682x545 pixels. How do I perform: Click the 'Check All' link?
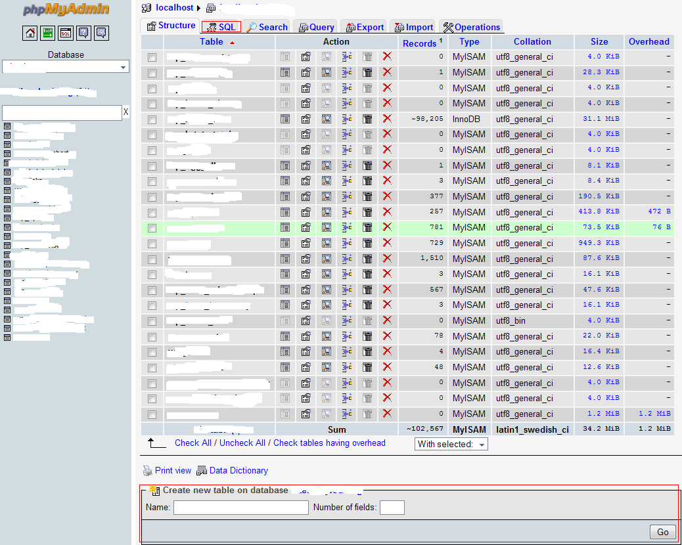[193, 443]
